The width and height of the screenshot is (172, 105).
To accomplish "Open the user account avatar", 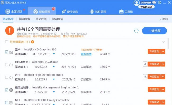I will [x=137, y=3].
